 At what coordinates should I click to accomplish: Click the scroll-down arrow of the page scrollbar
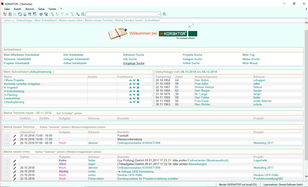306,176
